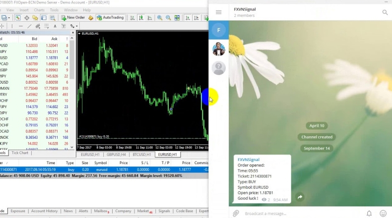Click the zoom in magnifier icon
This screenshot has height=218, width=392.
160,17
